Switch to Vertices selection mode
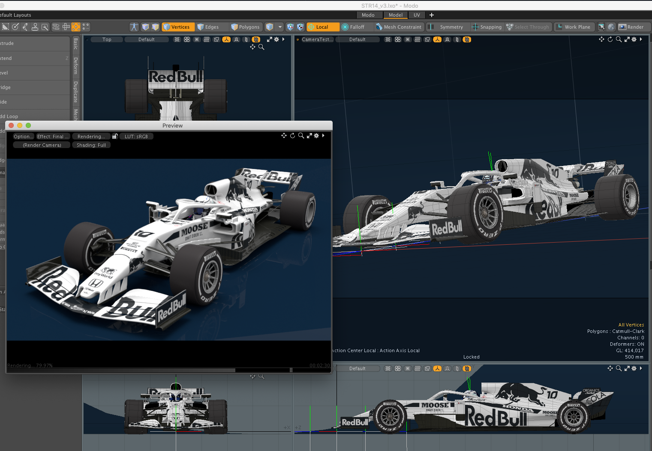Image resolution: width=652 pixels, height=451 pixels. (178, 27)
